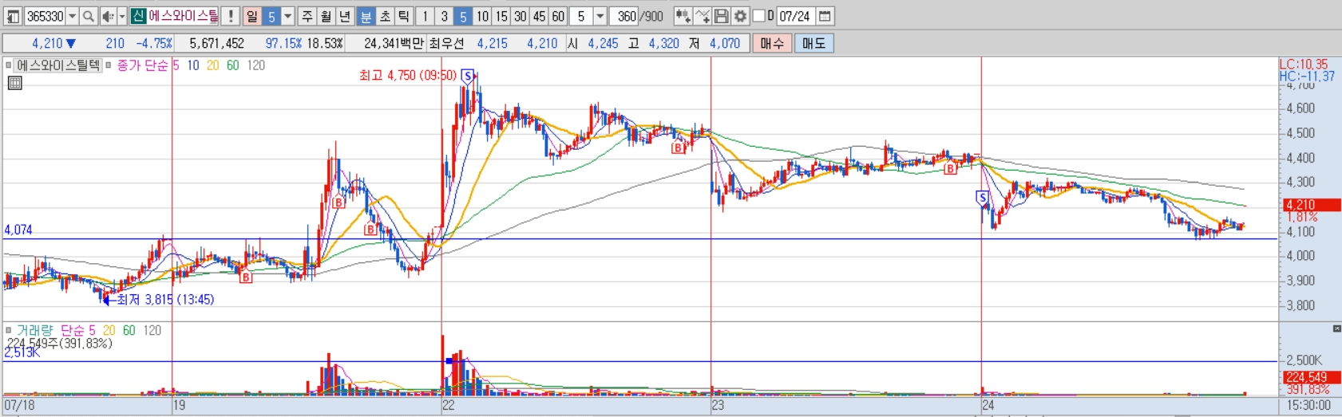Select 년 yearly chart period
Image resolution: width=1342 pixels, height=417 pixels.
pyautogui.click(x=345, y=16)
